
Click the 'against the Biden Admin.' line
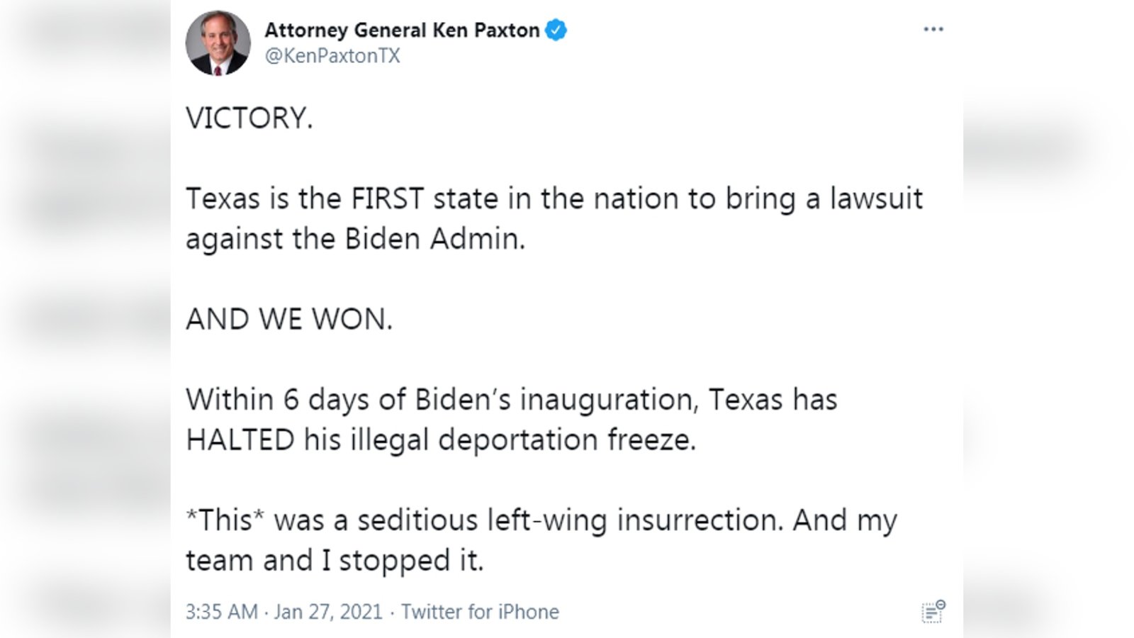[355, 239]
